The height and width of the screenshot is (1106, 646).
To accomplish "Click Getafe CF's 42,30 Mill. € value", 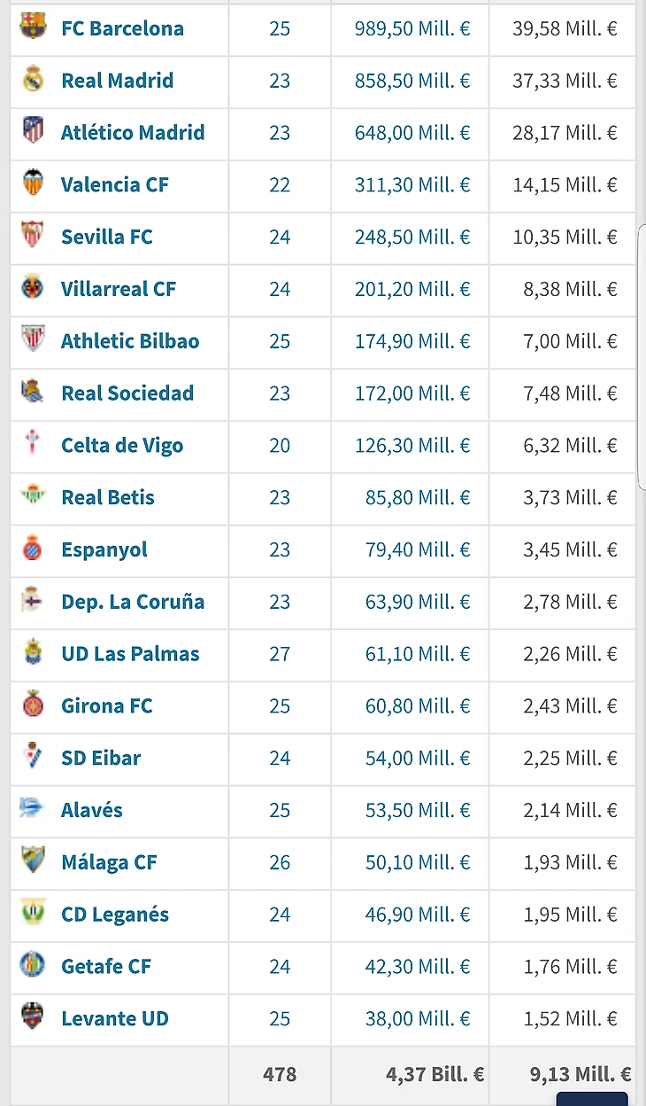I will [418, 966].
